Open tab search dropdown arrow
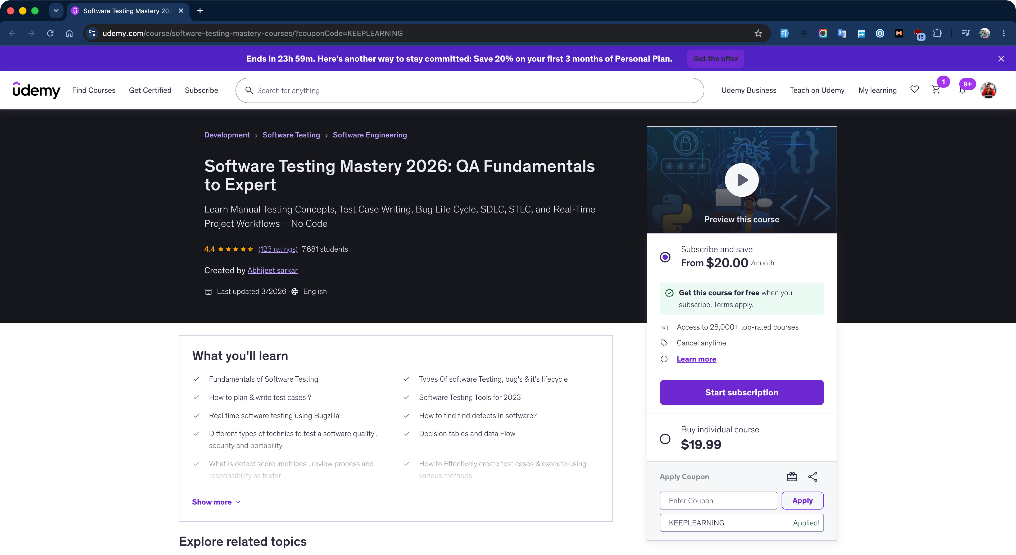 pyautogui.click(x=56, y=11)
